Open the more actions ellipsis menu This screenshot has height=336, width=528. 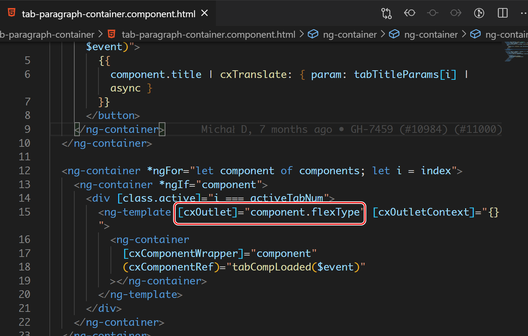point(524,13)
